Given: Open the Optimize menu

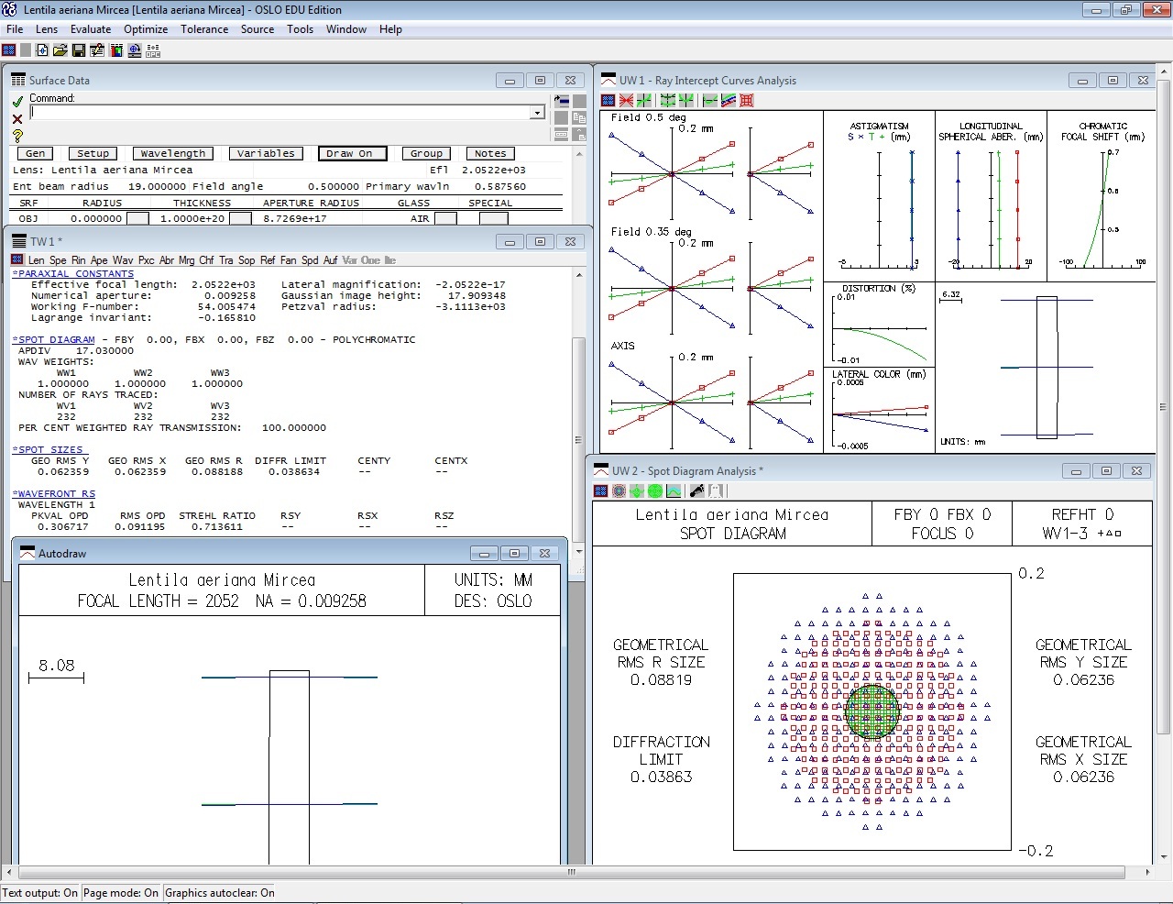Looking at the screenshot, I should [x=146, y=29].
